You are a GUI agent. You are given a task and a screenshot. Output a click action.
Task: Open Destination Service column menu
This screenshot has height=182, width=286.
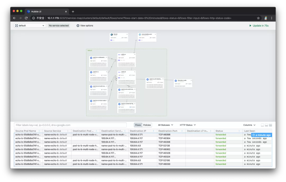pos(125,131)
